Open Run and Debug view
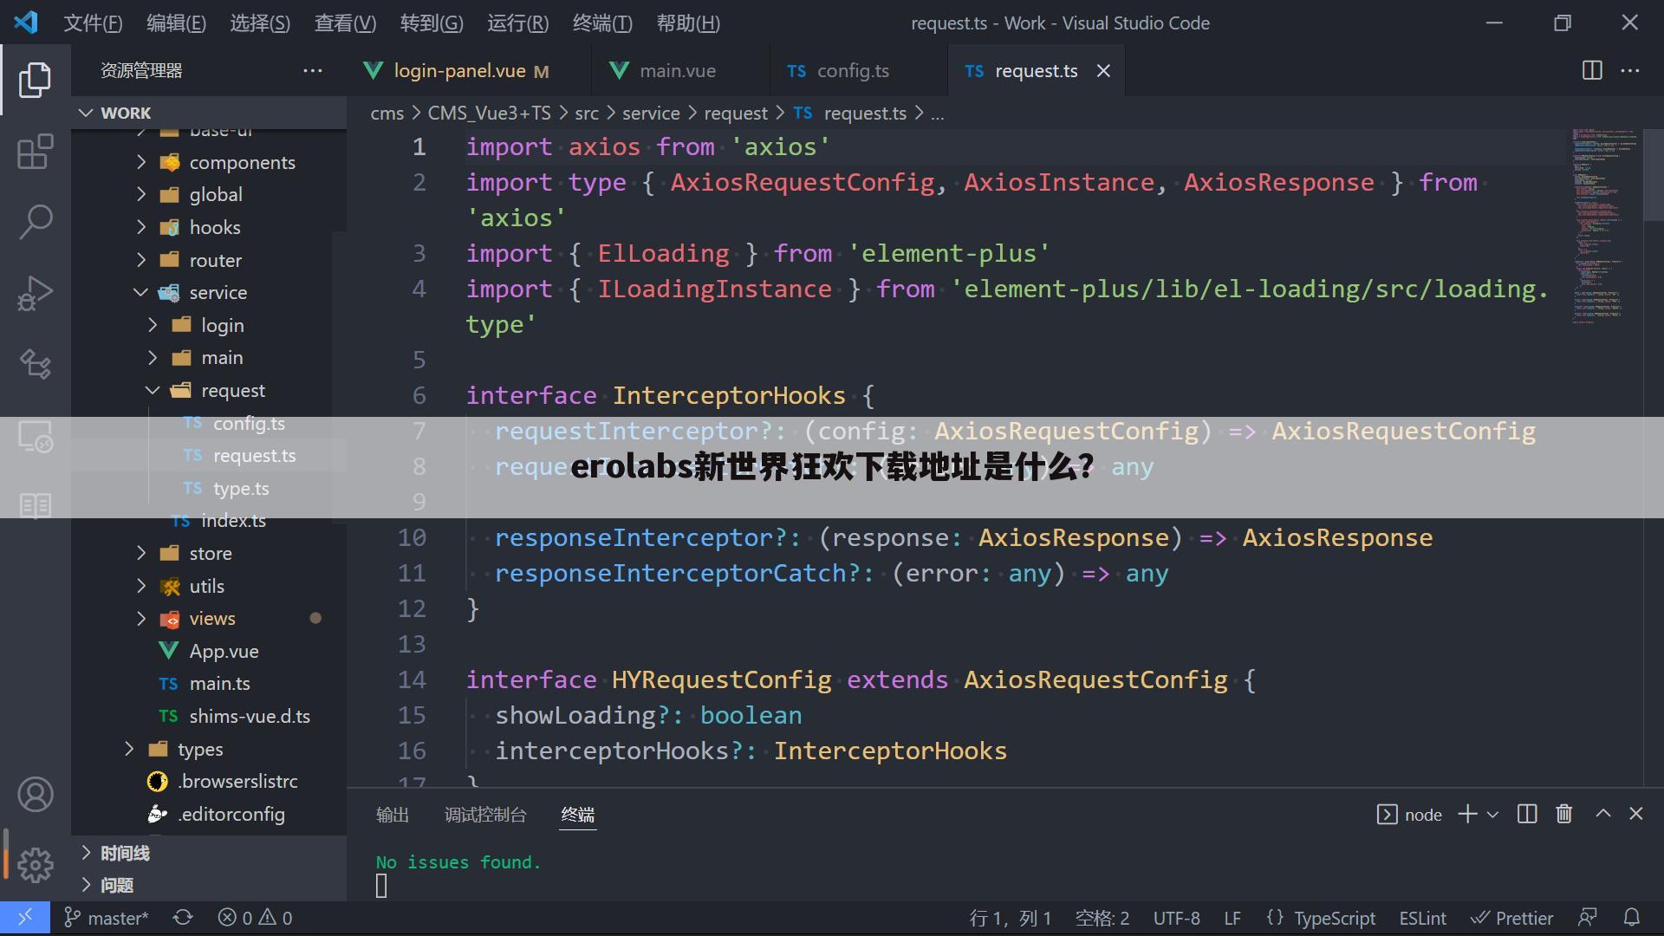 tap(35, 293)
